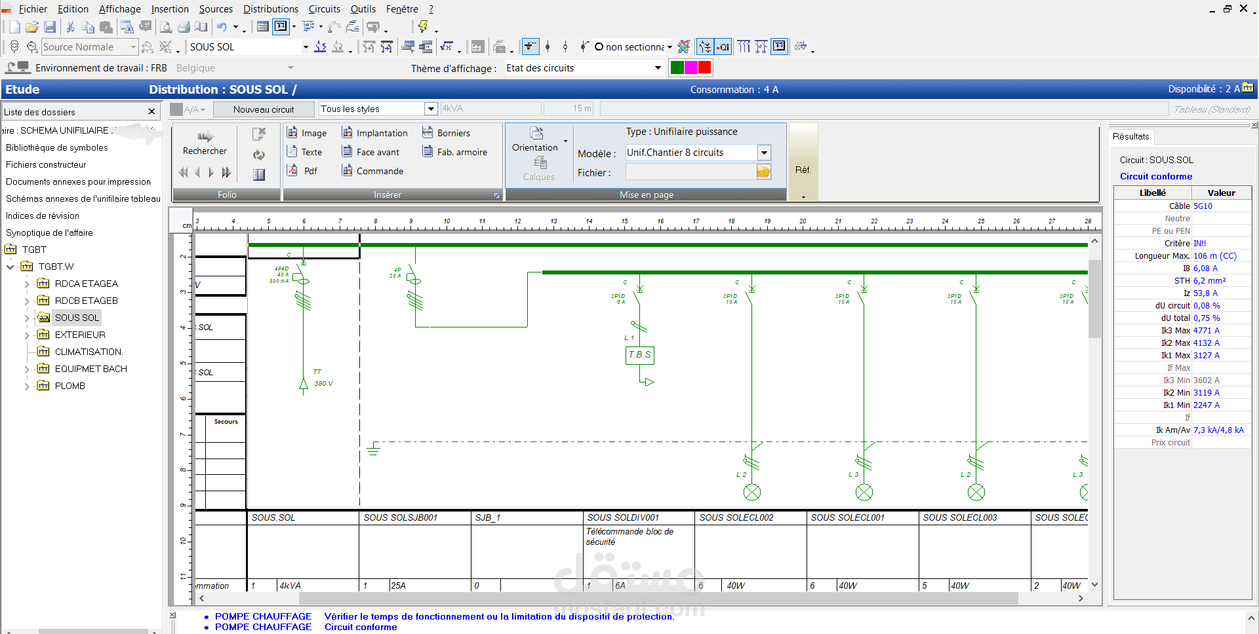Image resolution: width=1259 pixels, height=634 pixels.
Task: Click the Nouveau circuit button
Action: [264, 109]
